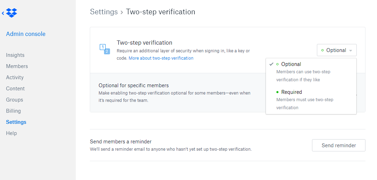Click the two-step verification 1-2 icon
The width and height of the screenshot is (377, 180).
104,50
